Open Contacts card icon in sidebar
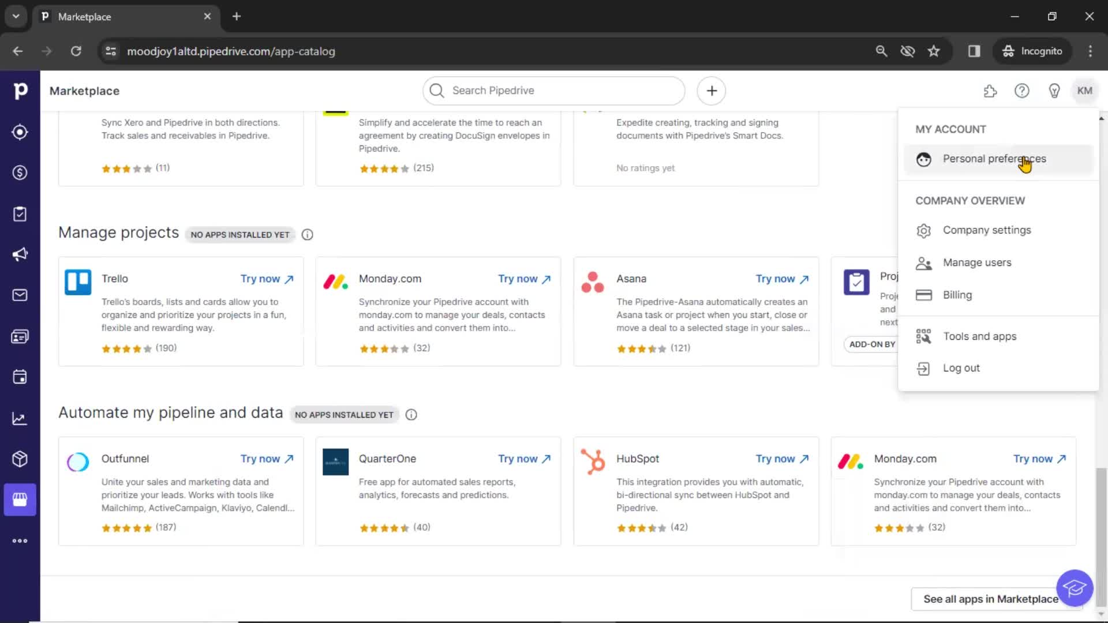The height and width of the screenshot is (623, 1108). pyautogui.click(x=20, y=336)
